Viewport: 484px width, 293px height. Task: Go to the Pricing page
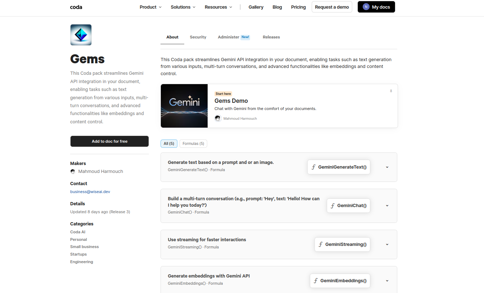[x=298, y=7]
